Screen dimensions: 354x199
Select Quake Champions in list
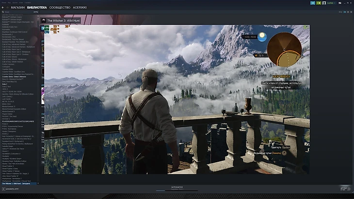pos(9,131)
